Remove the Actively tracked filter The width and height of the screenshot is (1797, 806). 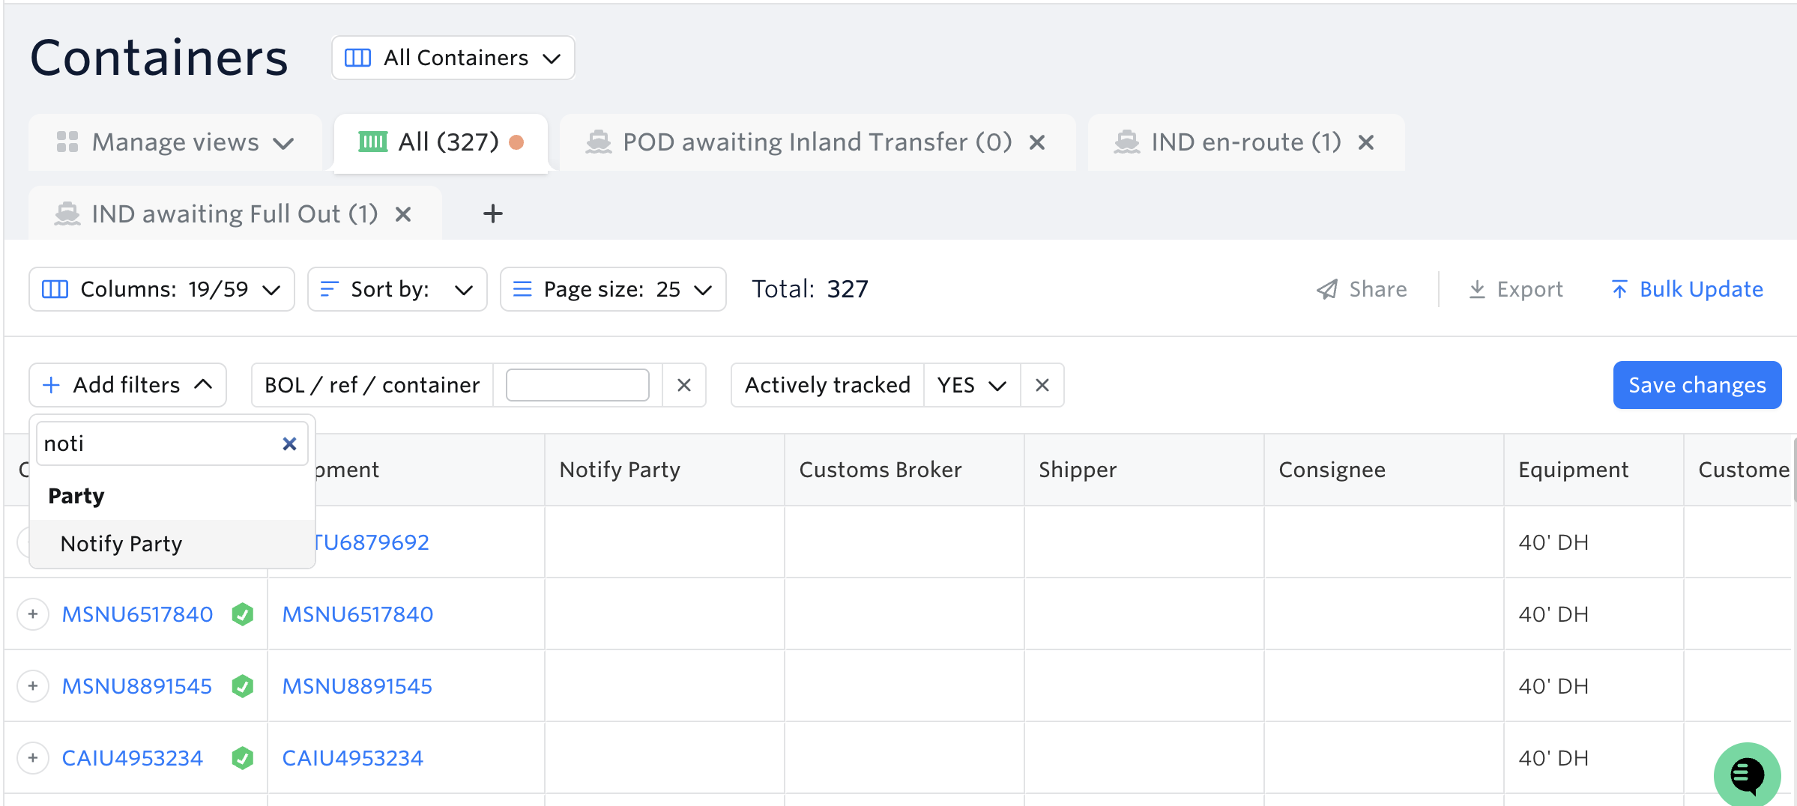click(x=1042, y=385)
